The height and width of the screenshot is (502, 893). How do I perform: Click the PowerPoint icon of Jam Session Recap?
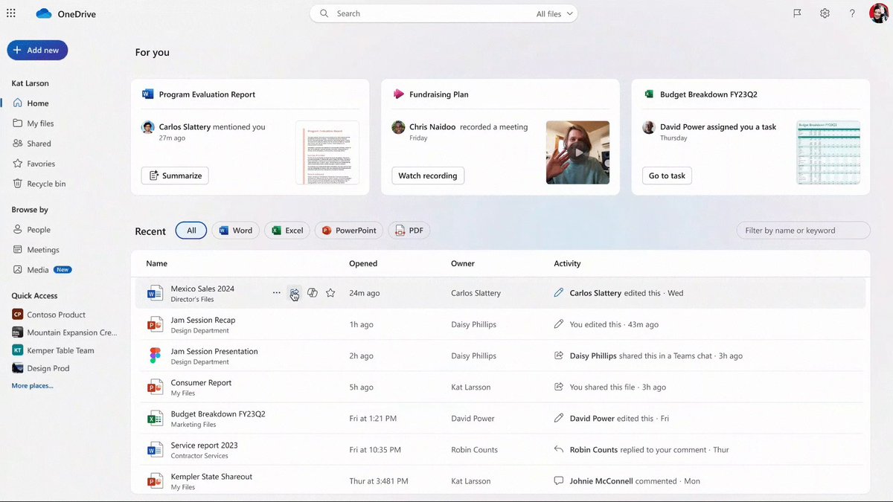click(x=155, y=324)
